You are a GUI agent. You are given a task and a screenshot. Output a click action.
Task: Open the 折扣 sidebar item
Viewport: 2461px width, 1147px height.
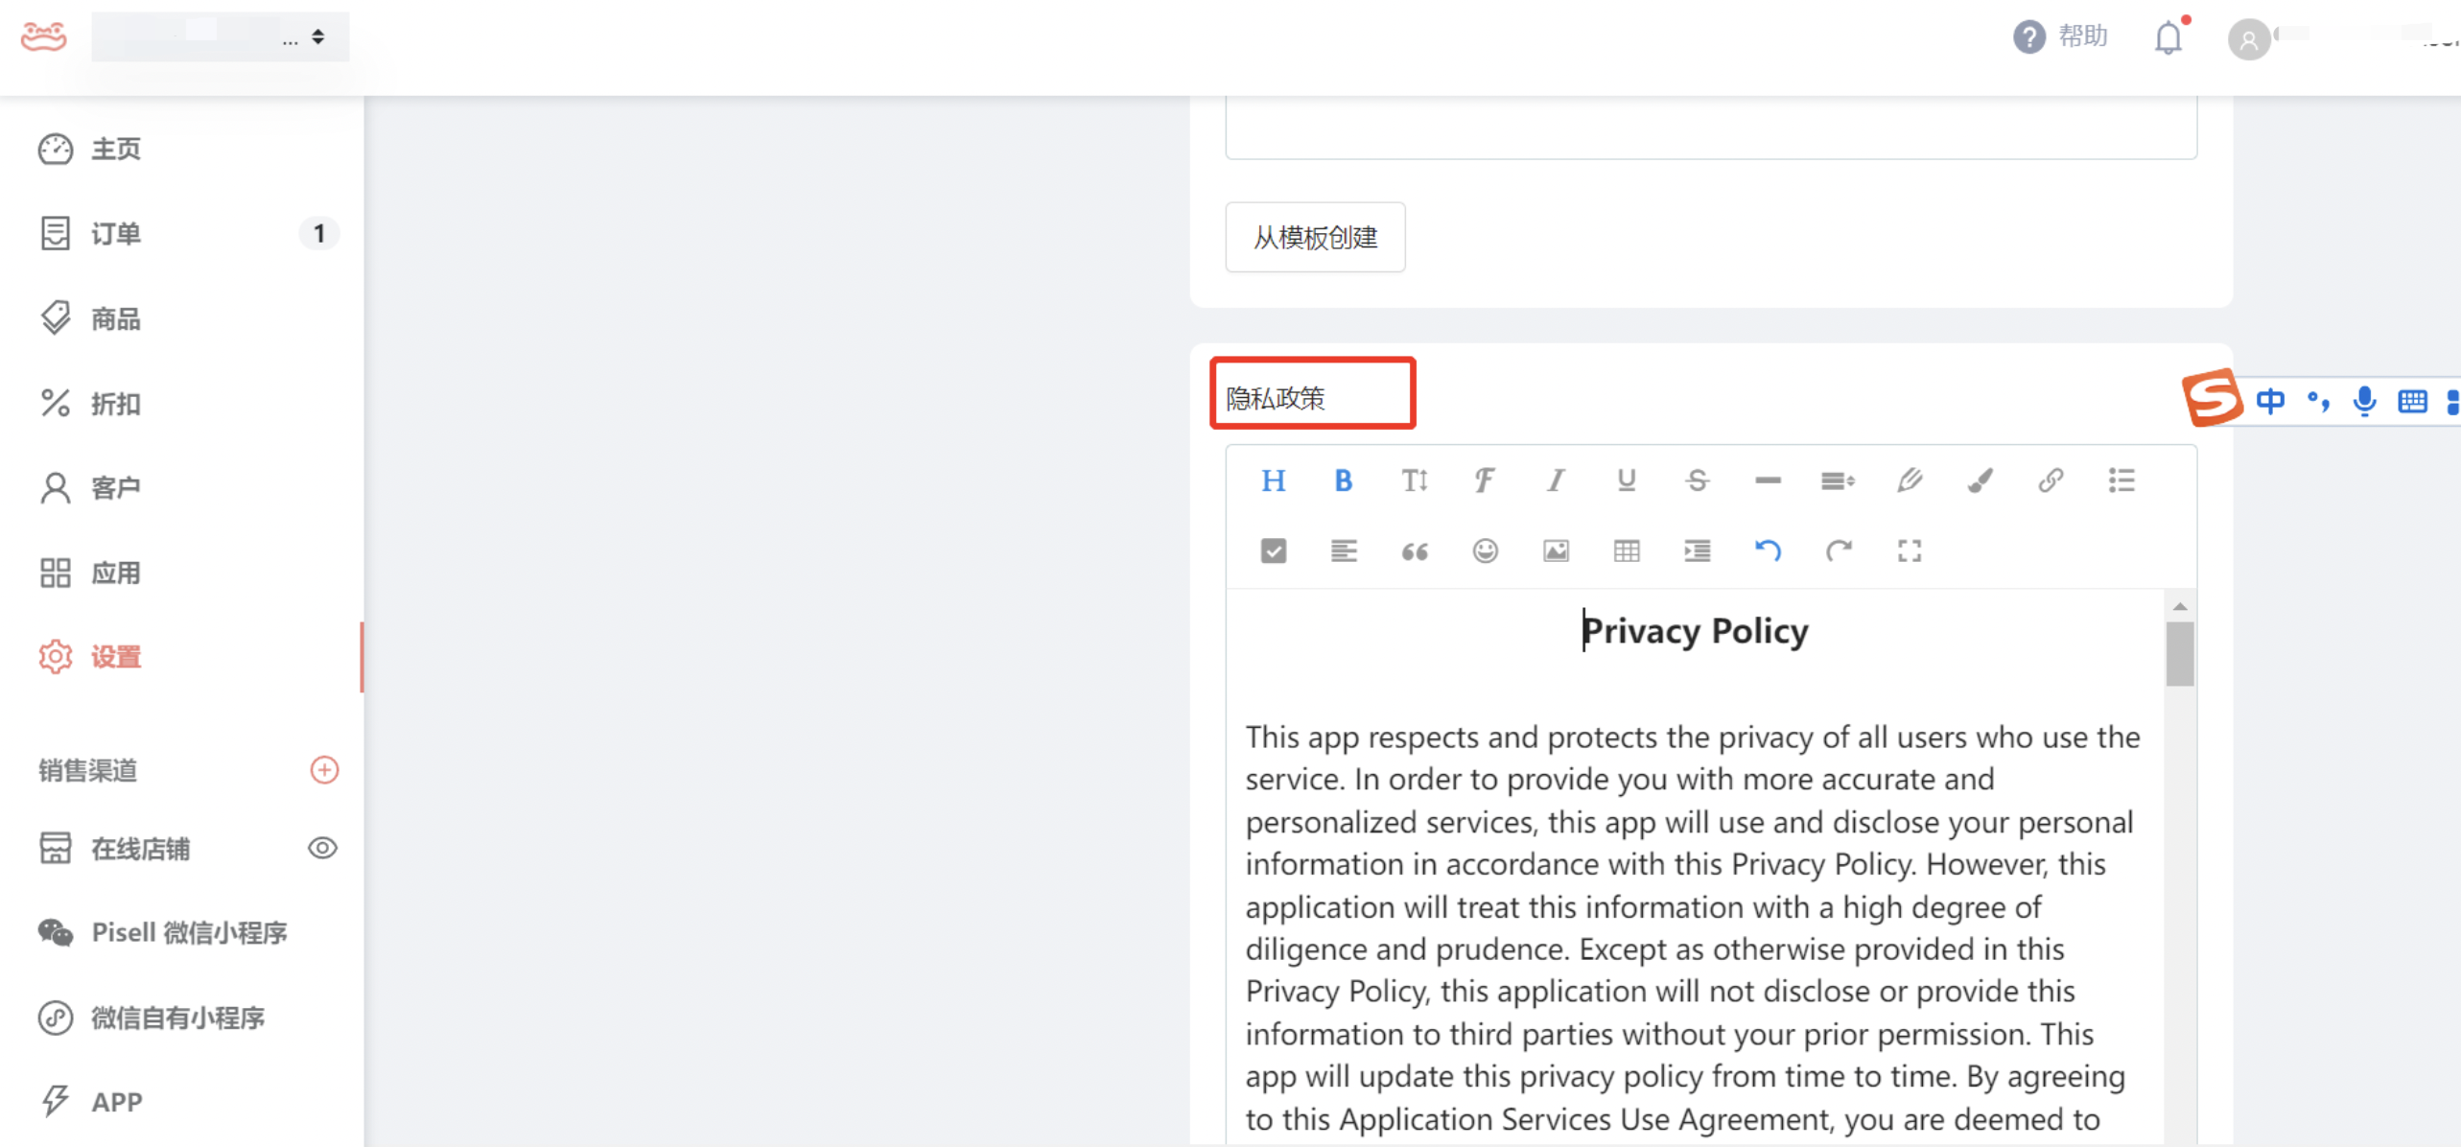182,404
